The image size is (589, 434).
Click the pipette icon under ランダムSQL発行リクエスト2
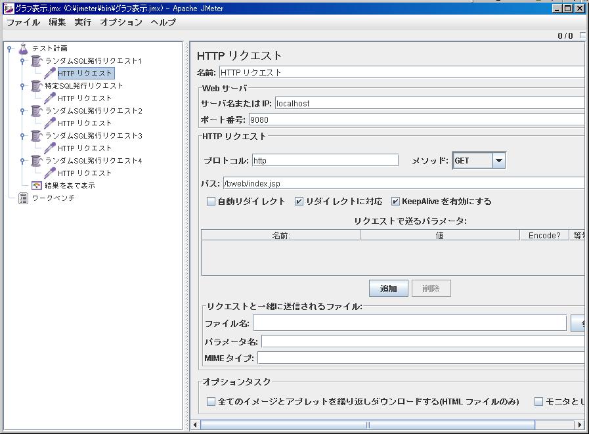50,123
